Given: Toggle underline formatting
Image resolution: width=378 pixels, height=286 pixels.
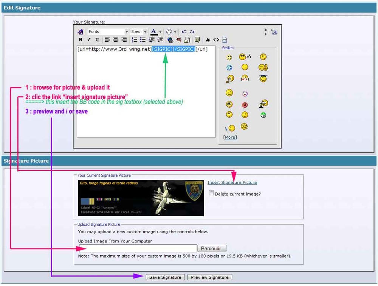Looking at the screenshot, I should click(x=97, y=40).
